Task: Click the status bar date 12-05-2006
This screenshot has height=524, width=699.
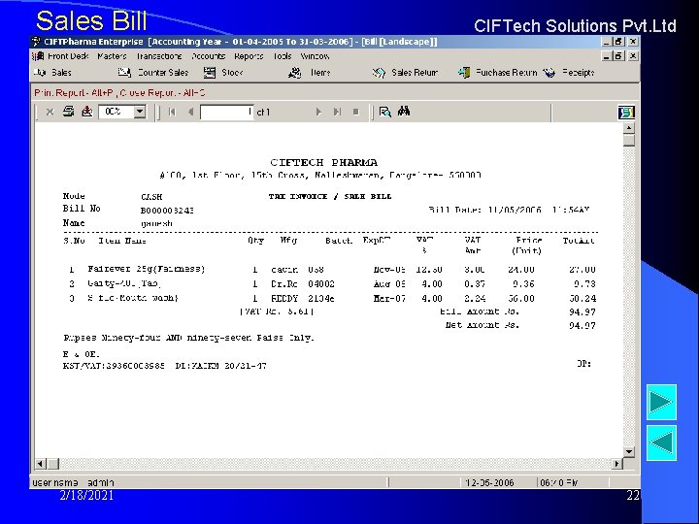Action: pyautogui.click(x=489, y=482)
